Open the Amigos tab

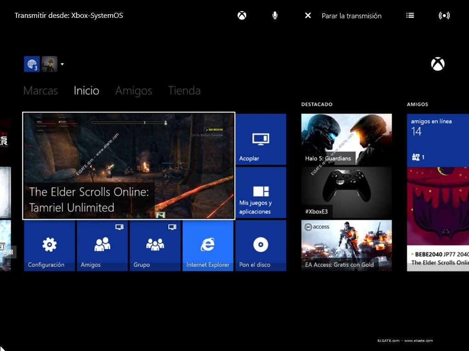tap(134, 91)
